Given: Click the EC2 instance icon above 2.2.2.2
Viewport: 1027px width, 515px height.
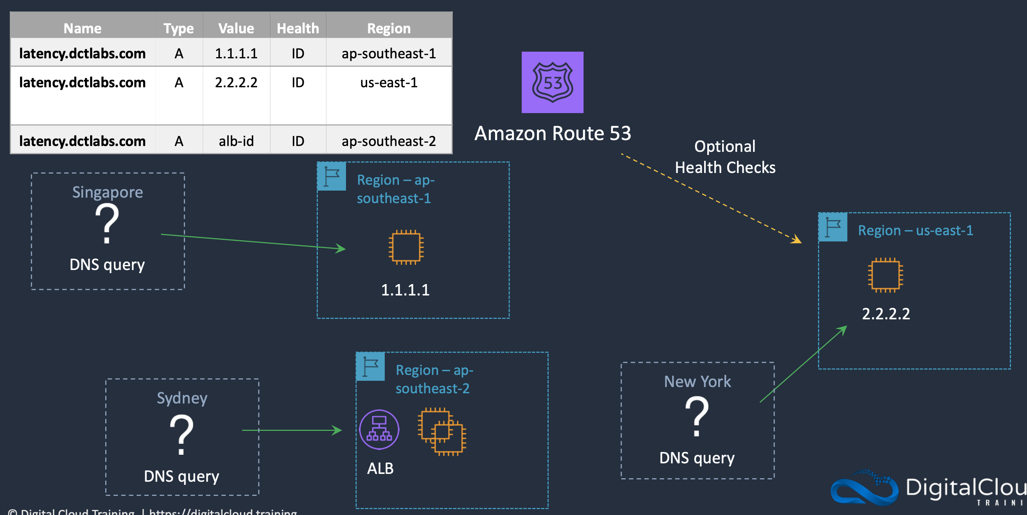Looking at the screenshot, I should [885, 275].
